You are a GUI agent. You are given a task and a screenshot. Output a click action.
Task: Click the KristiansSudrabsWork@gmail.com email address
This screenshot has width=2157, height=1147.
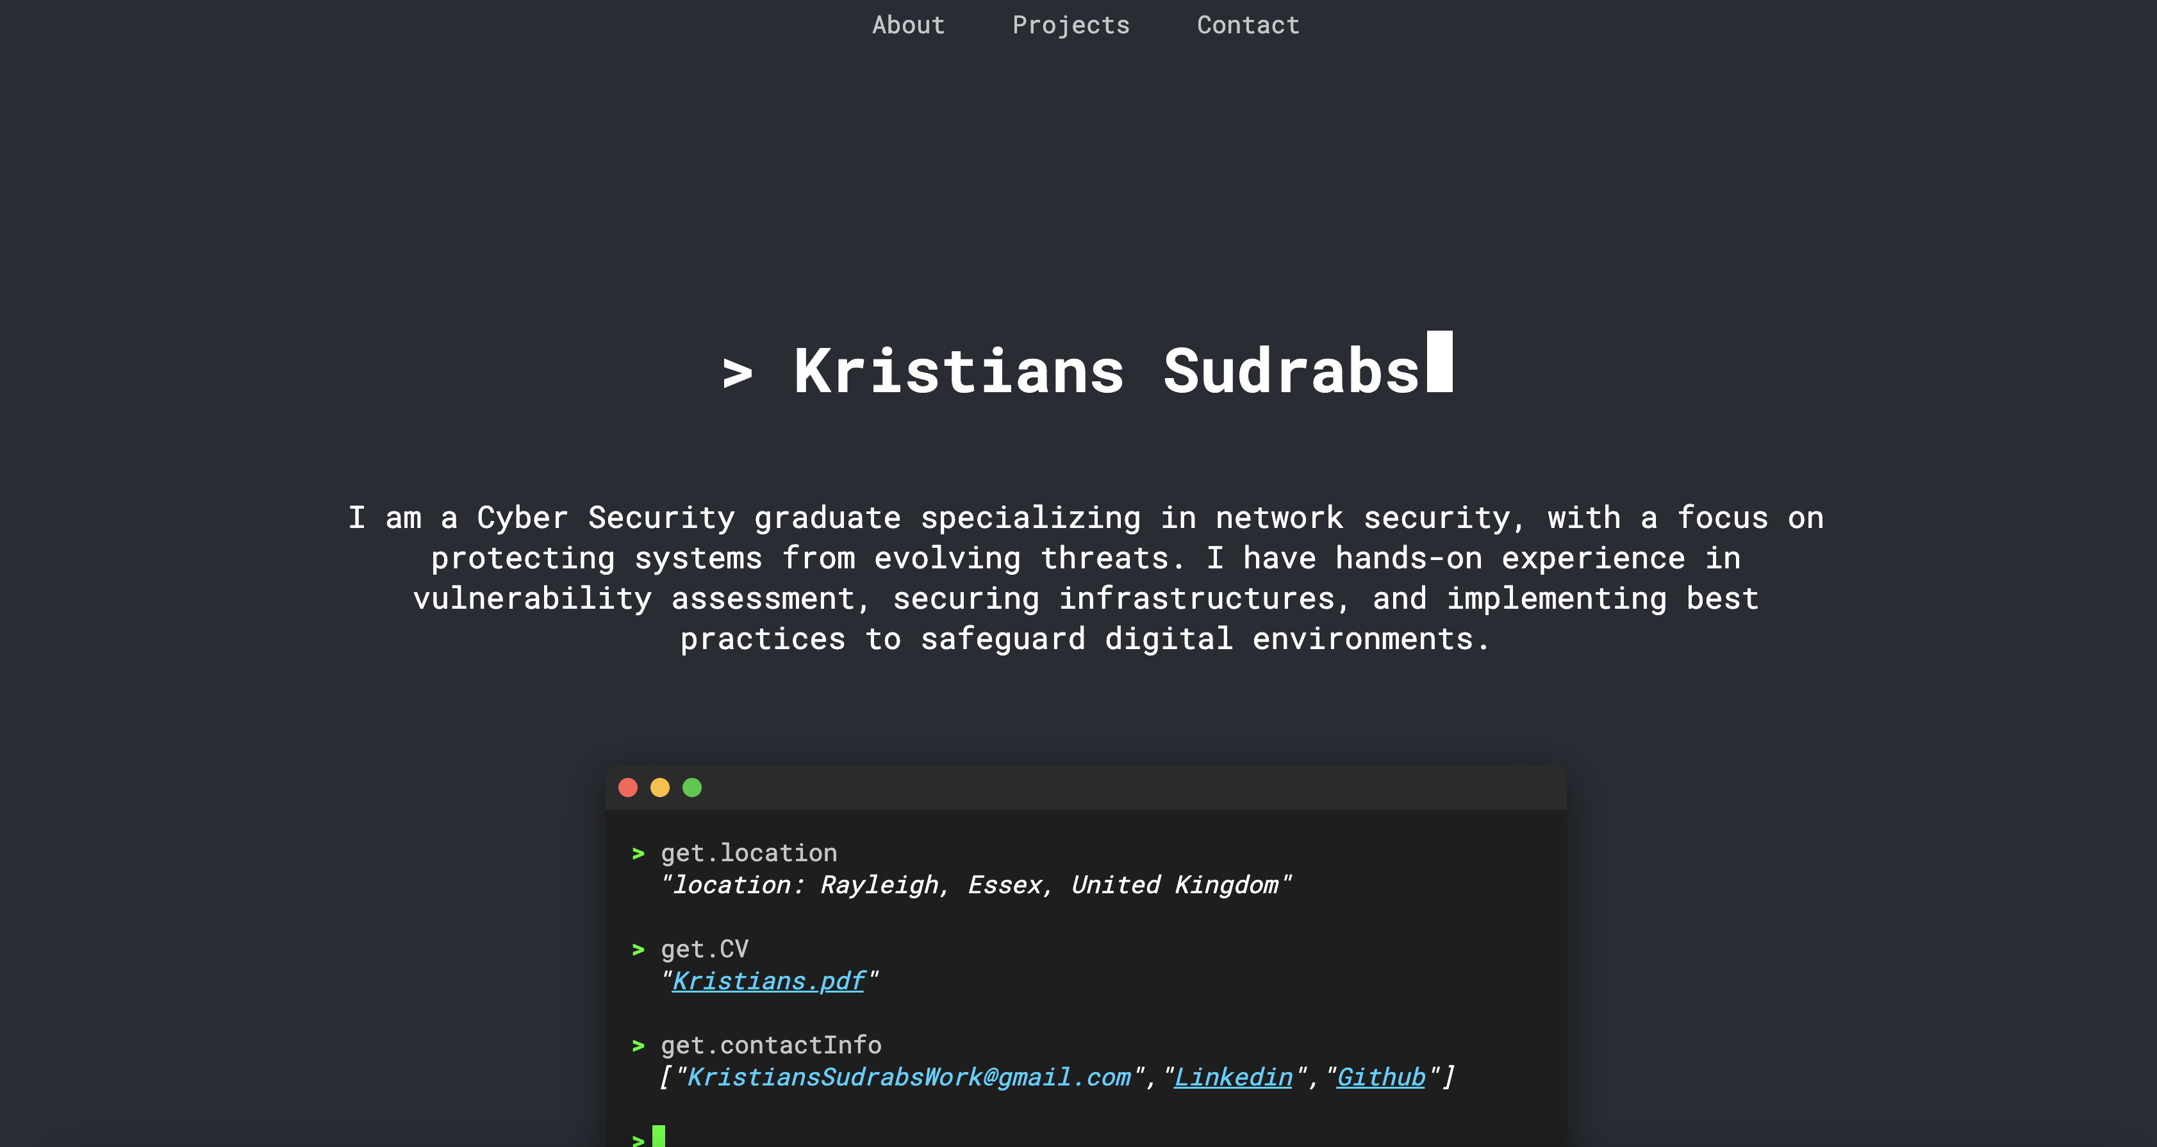coord(909,1077)
